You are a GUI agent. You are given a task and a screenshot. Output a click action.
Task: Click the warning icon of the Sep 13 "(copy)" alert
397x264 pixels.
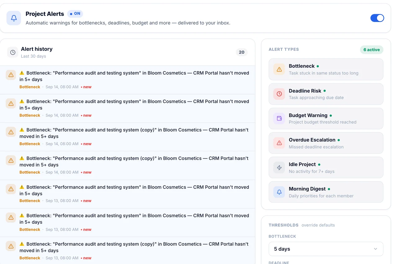pyautogui.click(x=11, y=246)
